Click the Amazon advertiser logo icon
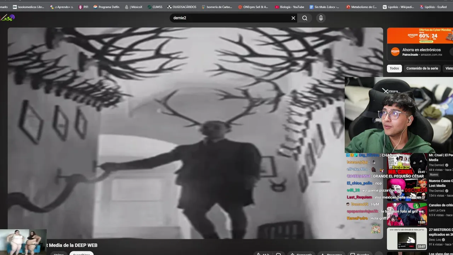453x255 pixels. point(395,52)
